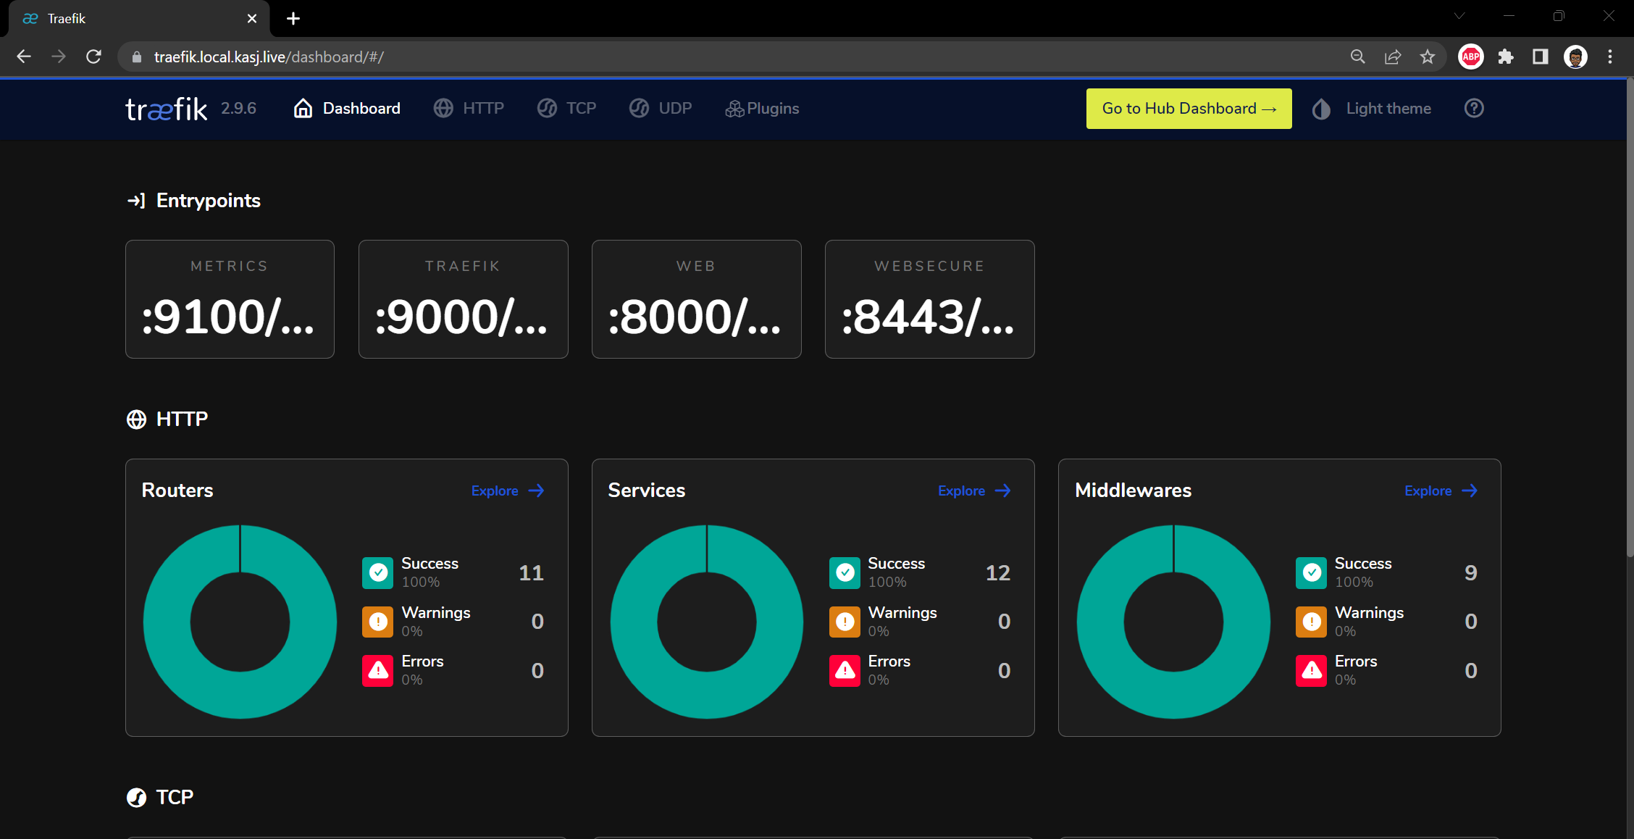Click the help question mark icon
This screenshot has height=839, width=1634.
1474,108
